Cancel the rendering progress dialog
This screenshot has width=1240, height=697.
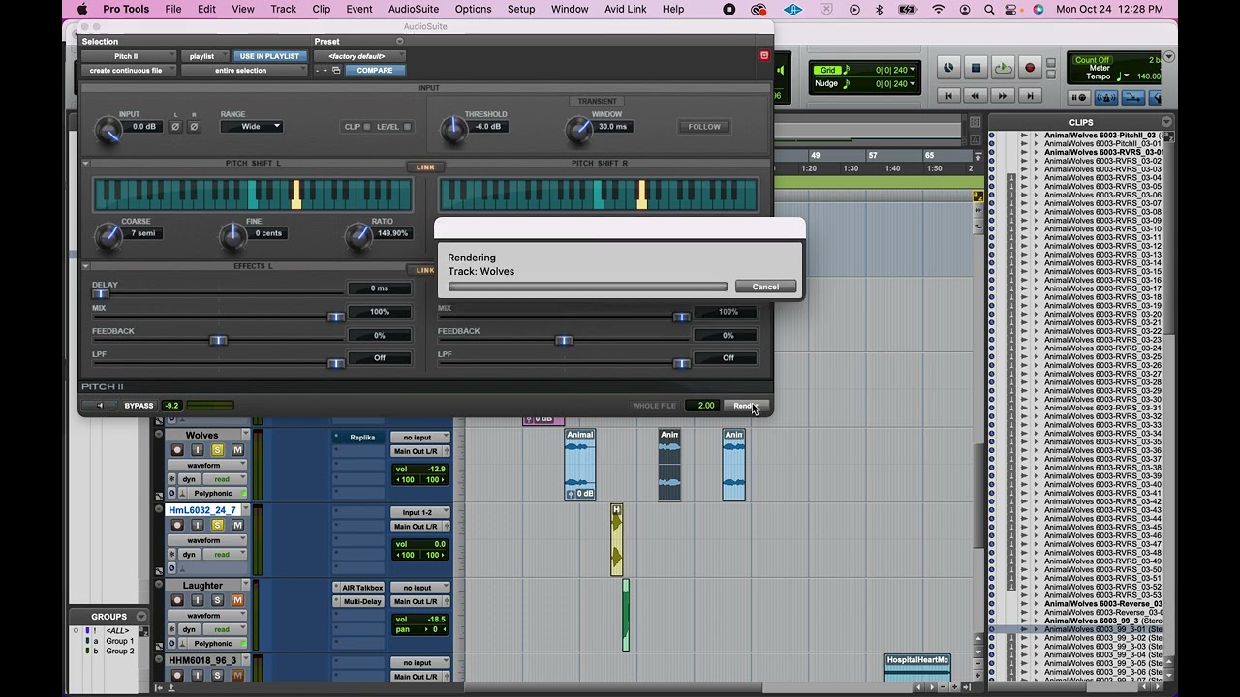765,287
